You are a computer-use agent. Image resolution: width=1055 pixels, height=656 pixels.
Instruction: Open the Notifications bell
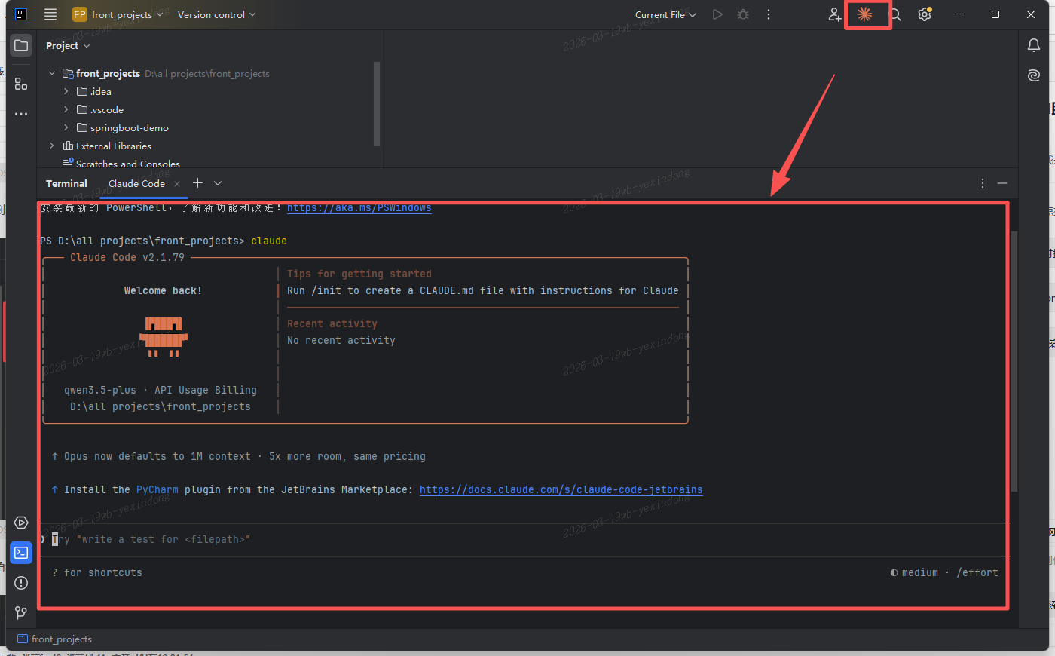point(1034,45)
